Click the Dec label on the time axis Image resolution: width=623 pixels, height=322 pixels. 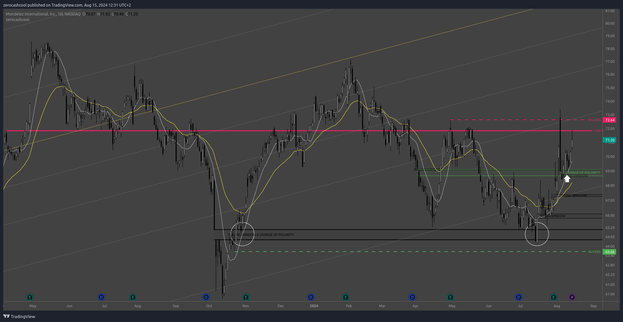click(281, 306)
